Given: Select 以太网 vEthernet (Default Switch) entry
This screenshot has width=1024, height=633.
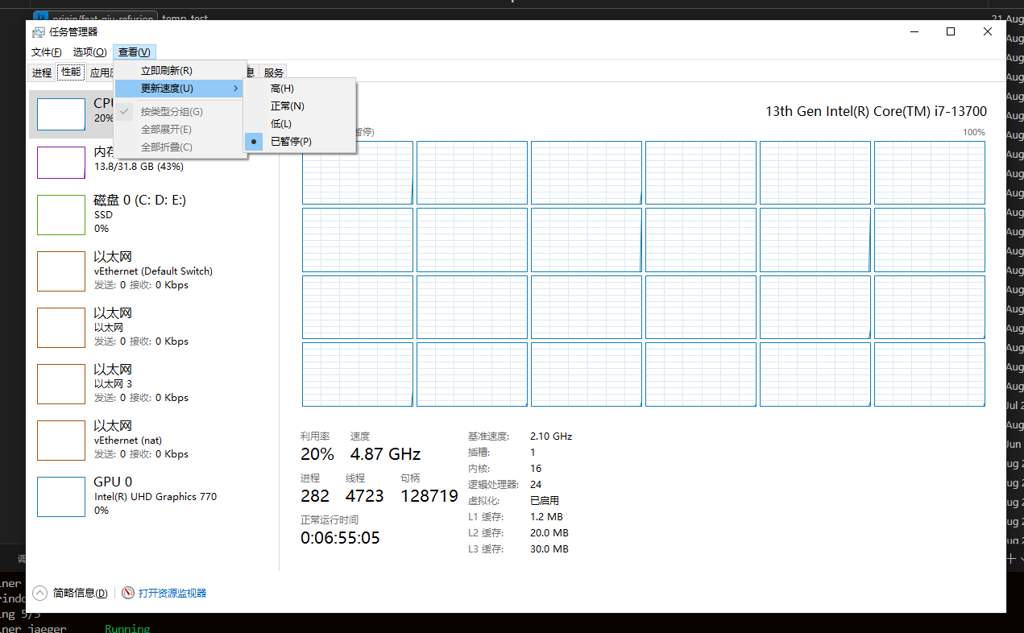Looking at the screenshot, I should pyautogui.click(x=153, y=271).
